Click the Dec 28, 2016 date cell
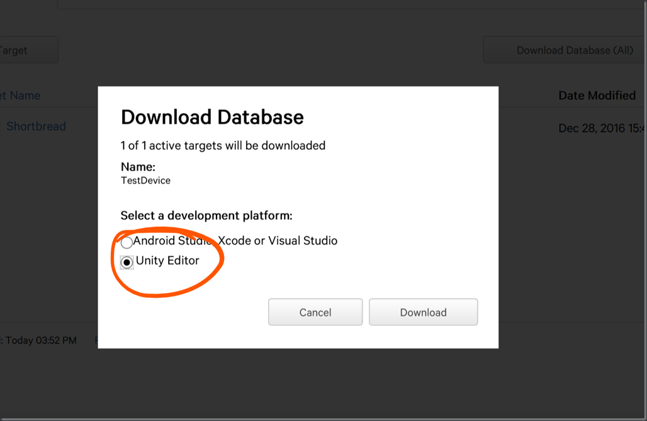This screenshot has width=647, height=421. coord(602,128)
